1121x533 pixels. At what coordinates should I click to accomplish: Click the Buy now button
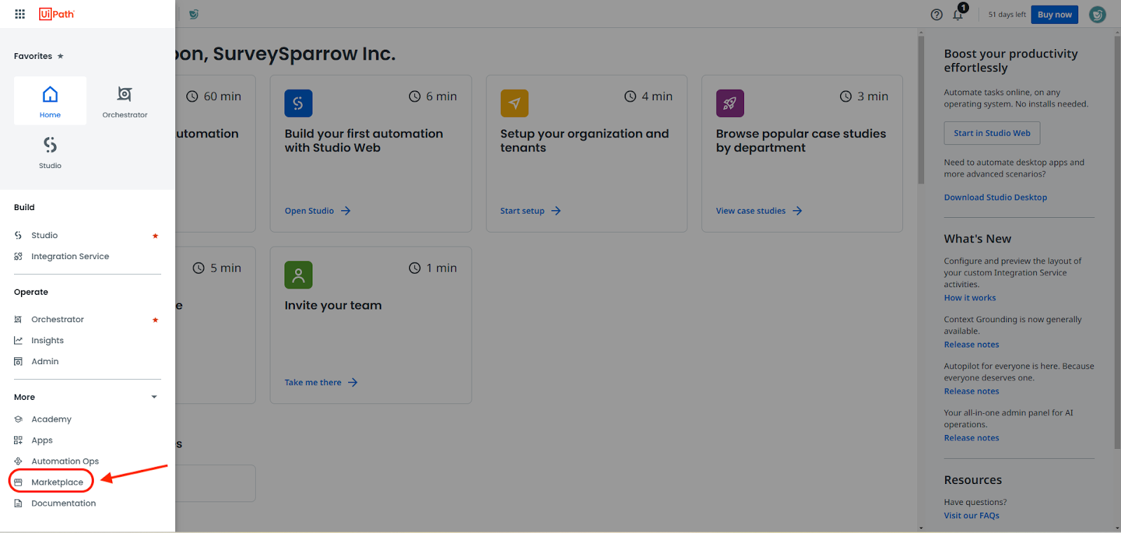click(1054, 15)
